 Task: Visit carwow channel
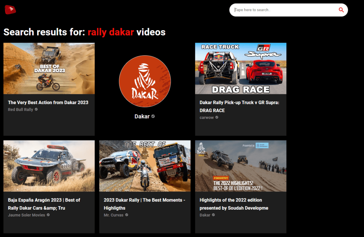[207, 117]
